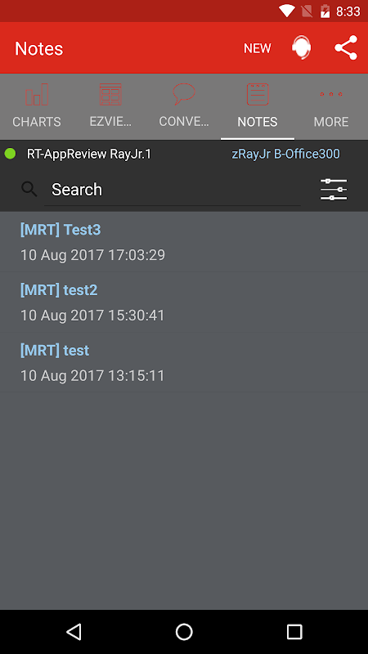Tap the green online status dot
368x654 pixels.
coord(10,154)
